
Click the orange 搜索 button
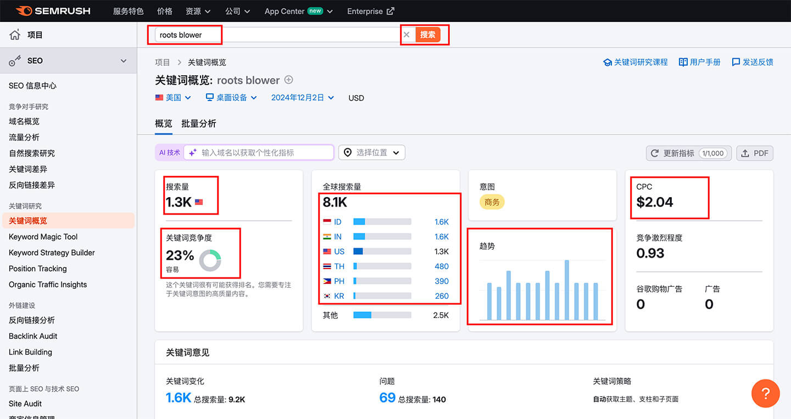click(x=428, y=35)
